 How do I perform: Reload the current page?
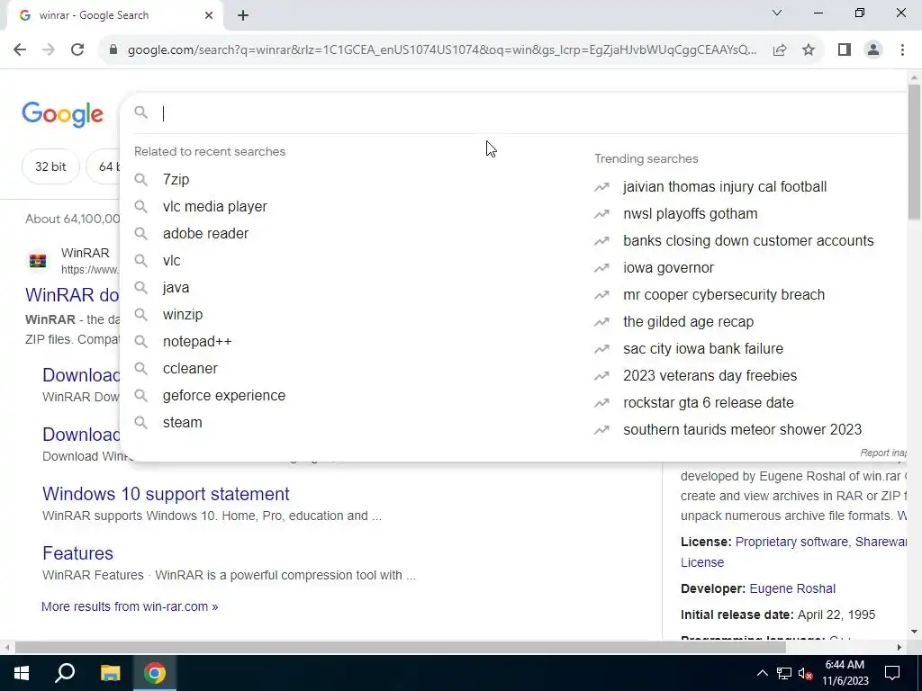[77, 50]
